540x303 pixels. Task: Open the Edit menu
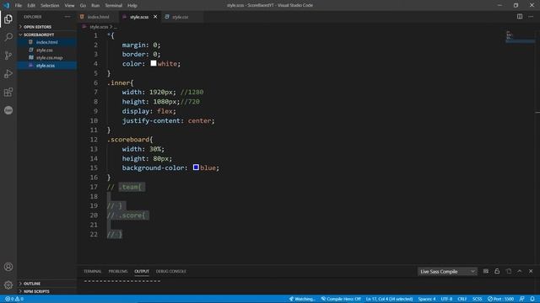31,5
